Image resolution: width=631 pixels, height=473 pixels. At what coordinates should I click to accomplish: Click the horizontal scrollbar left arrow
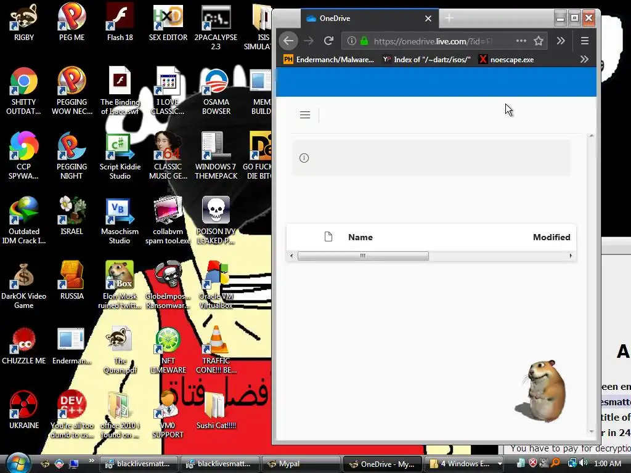291,256
